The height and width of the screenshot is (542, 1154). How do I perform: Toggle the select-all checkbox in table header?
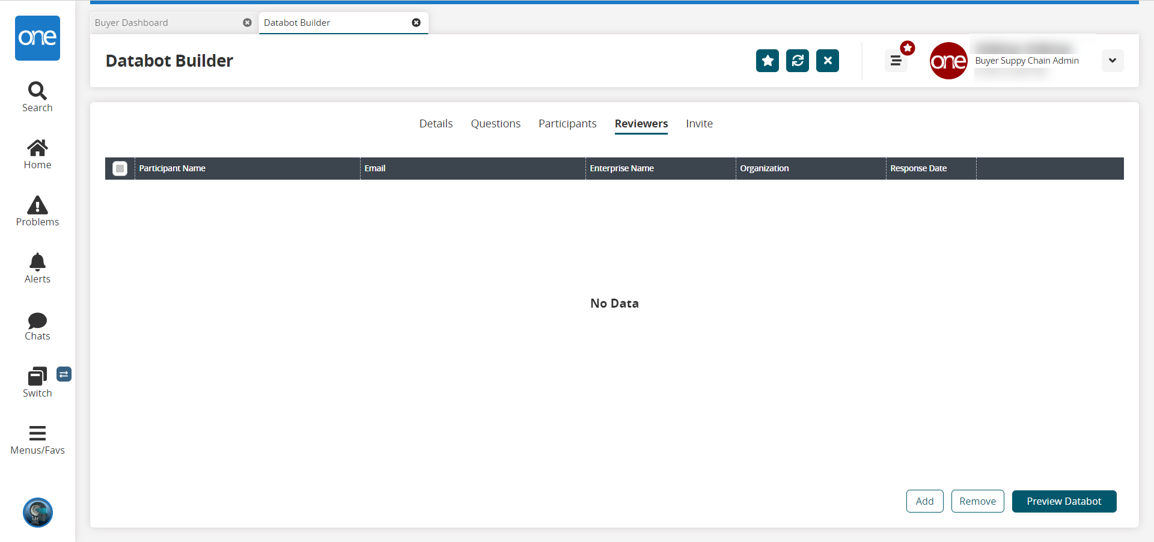pos(120,169)
